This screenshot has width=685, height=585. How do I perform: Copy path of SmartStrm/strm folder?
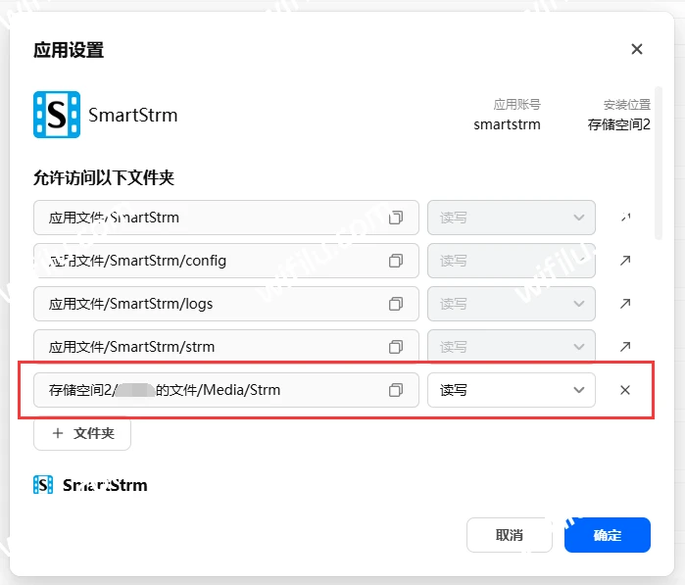[x=396, y=347]
